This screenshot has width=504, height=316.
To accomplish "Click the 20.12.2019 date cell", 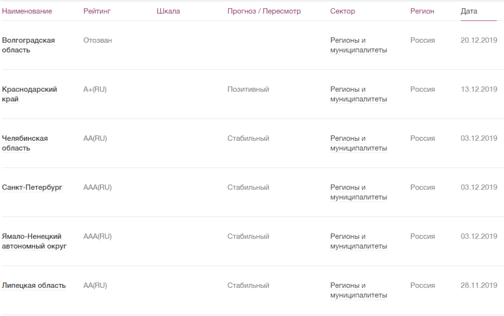I will click(x=479, y=40).
